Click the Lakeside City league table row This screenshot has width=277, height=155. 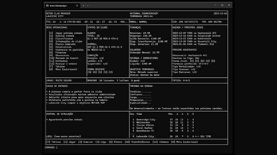click(171, 136)
